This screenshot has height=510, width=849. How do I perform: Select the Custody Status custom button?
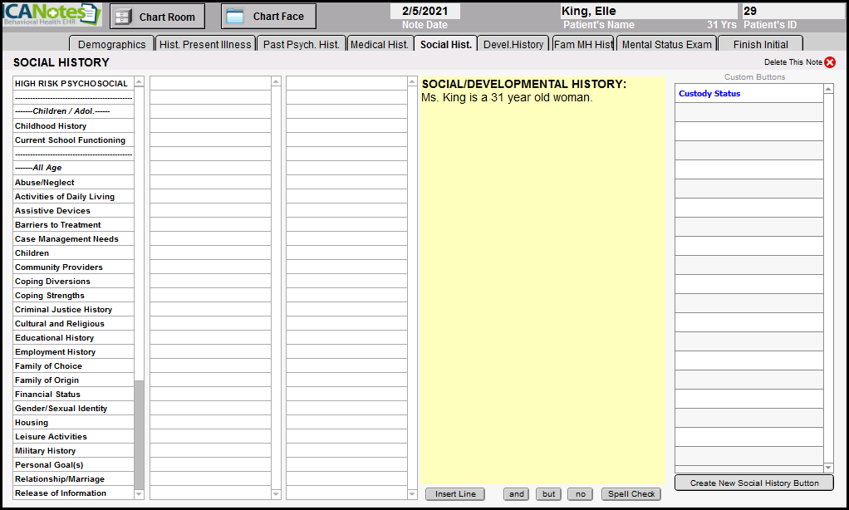[709, 94]
